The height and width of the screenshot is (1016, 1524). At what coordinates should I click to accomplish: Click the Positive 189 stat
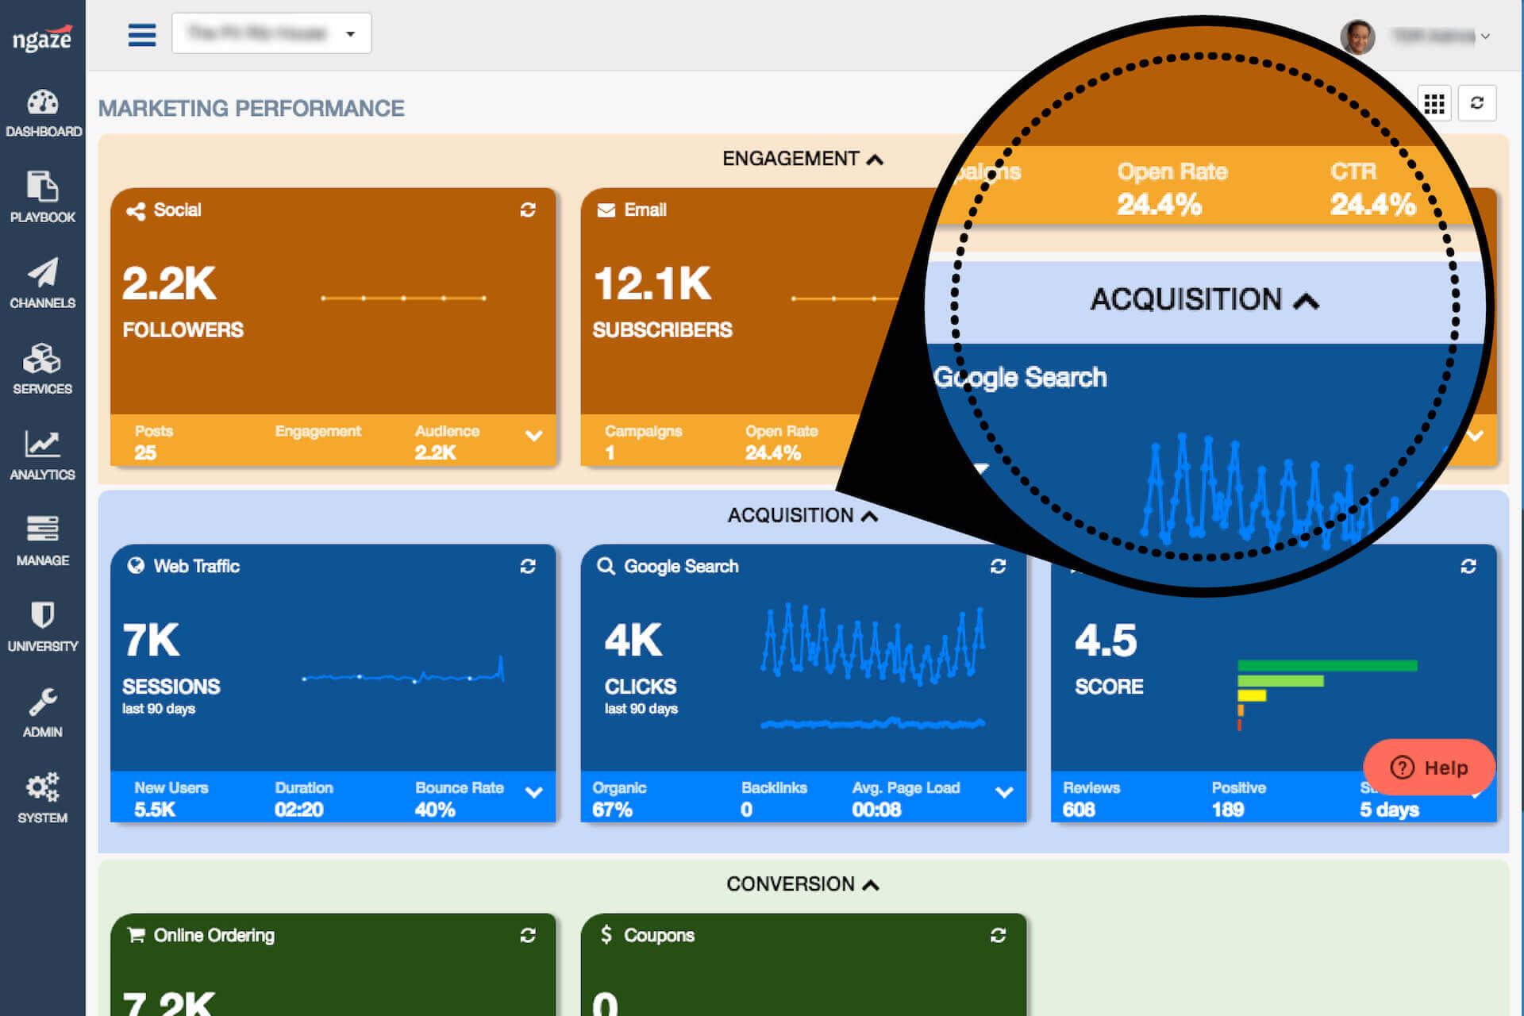(1238, 798)
